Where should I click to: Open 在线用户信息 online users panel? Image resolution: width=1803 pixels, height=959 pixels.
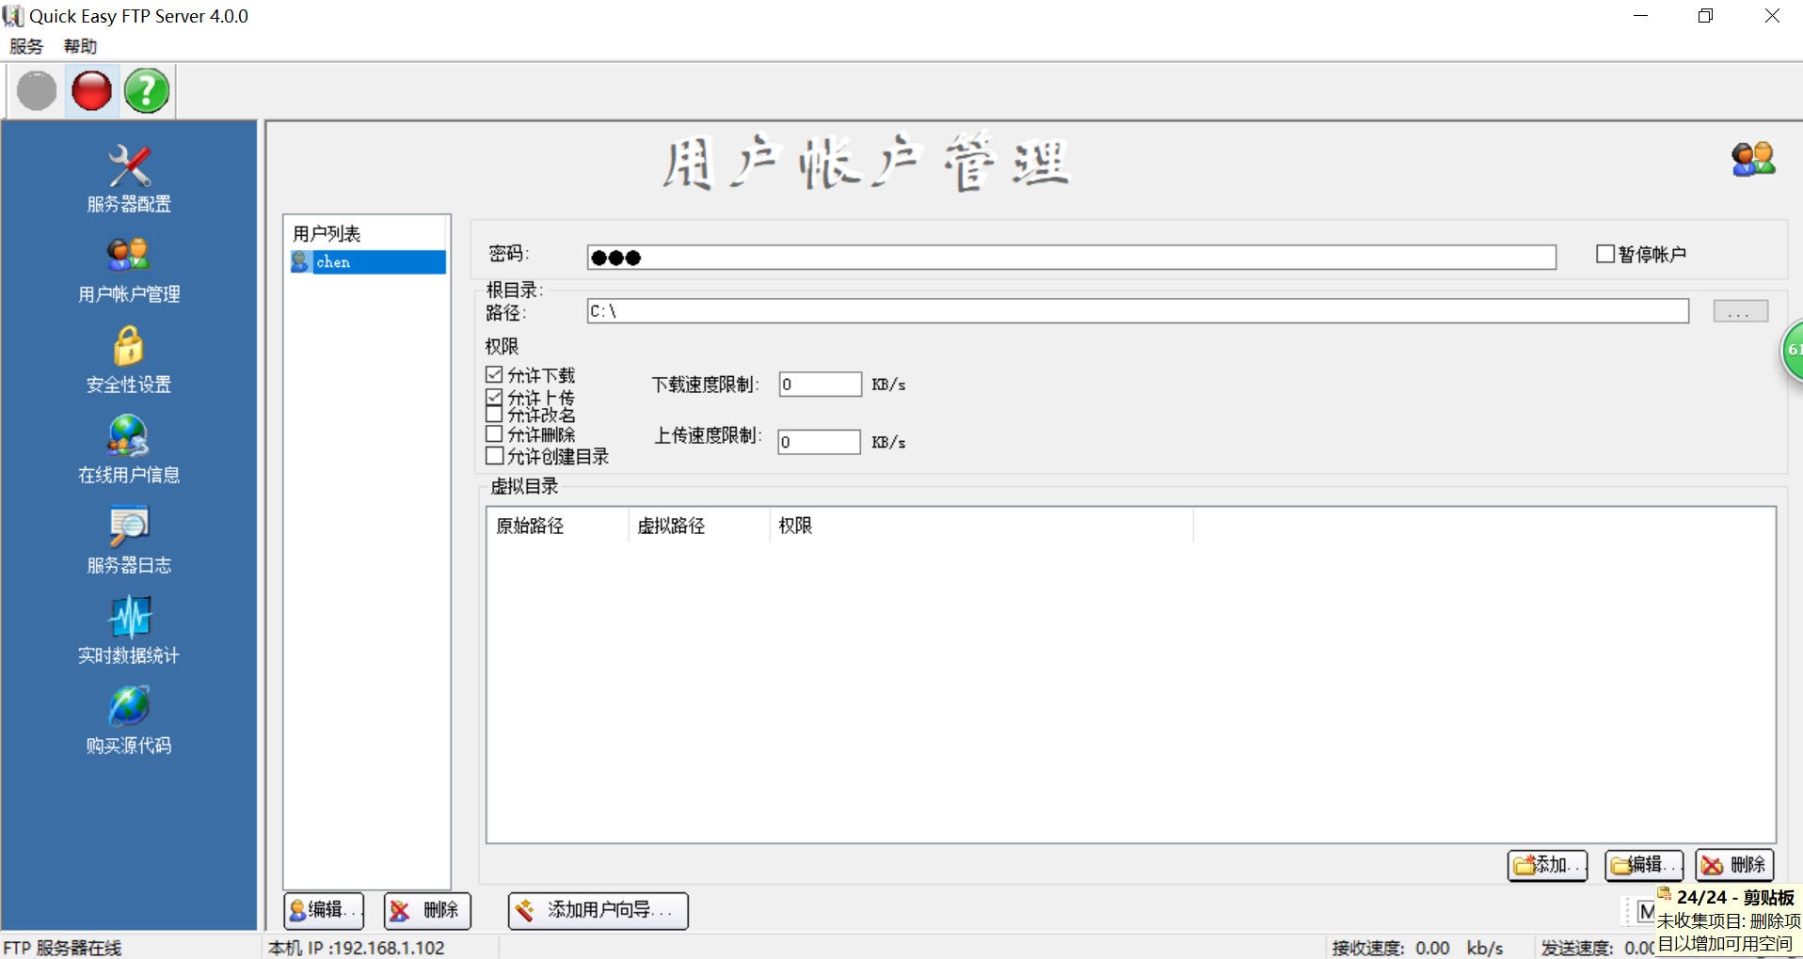(129, 450)
